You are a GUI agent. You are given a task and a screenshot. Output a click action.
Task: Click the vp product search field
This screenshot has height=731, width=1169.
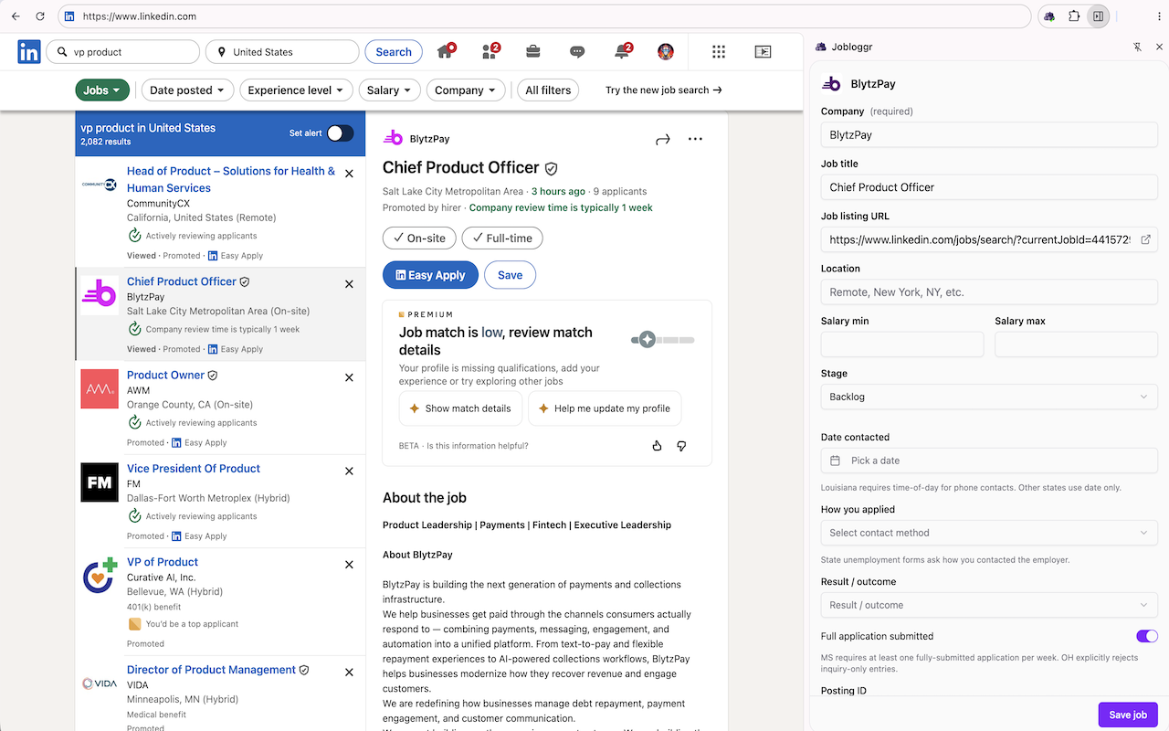[x=122, y=52]
